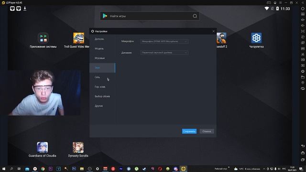Expand the Динамик device dropdown
This screenshot has height=172, width=306.
tap(164, 53)
